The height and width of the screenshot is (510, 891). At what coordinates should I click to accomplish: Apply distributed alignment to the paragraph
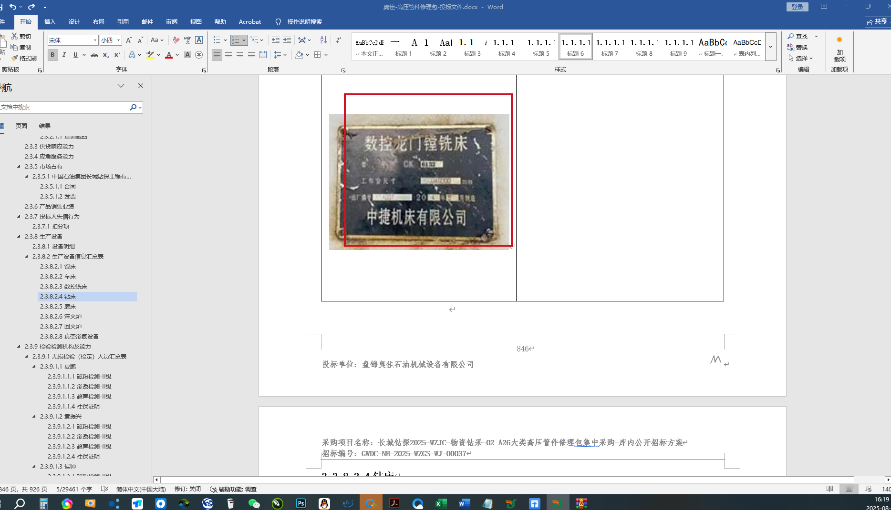pyautogui.click(x=263, y=55)
